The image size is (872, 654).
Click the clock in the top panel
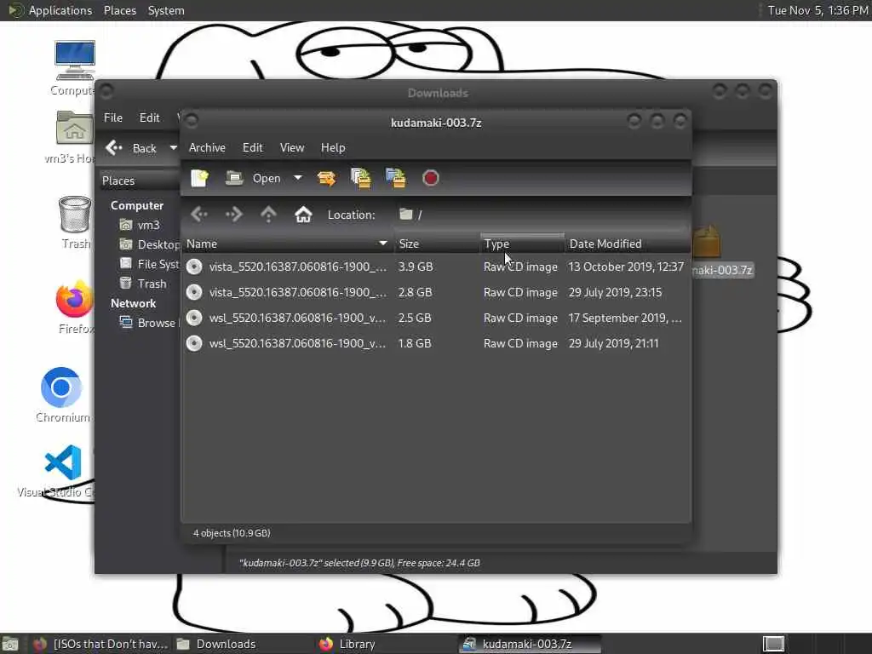817,10
